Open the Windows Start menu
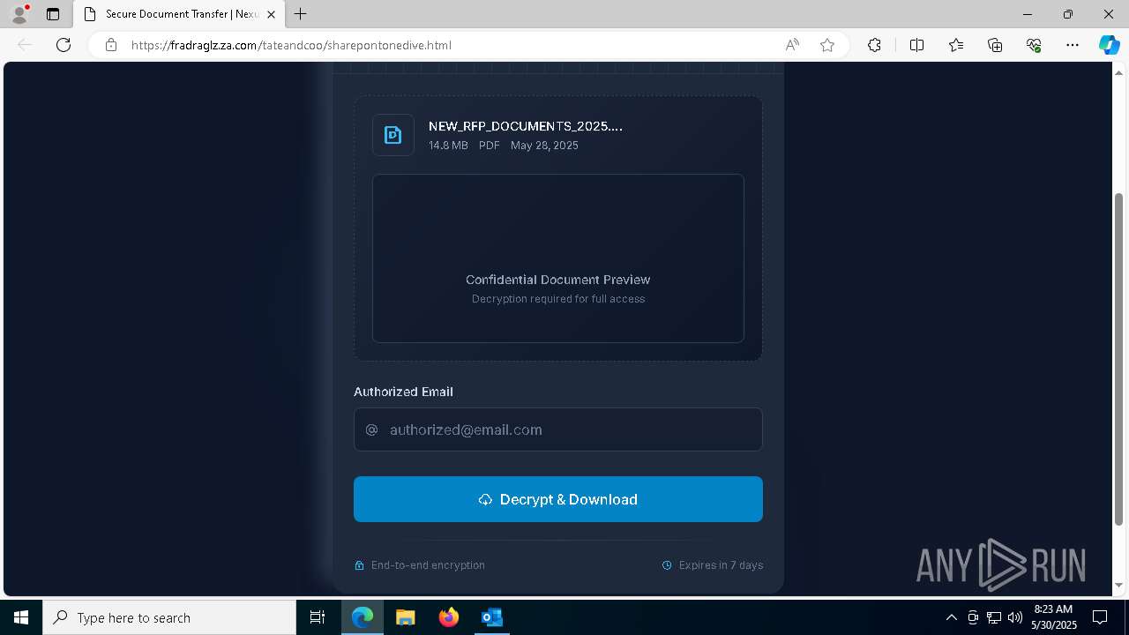The width and height of the screenshot is (1129, 635). 21,617
